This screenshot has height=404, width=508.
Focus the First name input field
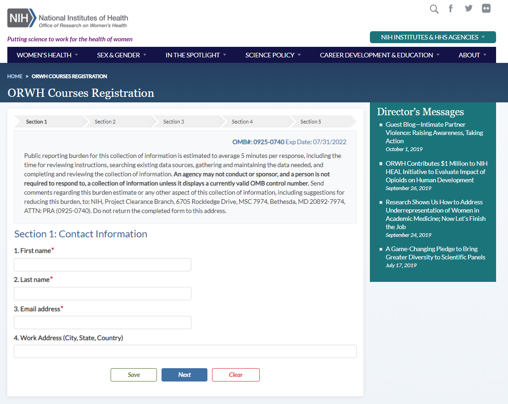tap(102, 265)
